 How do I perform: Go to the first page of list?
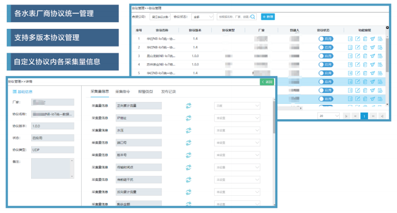[x=346, y=116]
